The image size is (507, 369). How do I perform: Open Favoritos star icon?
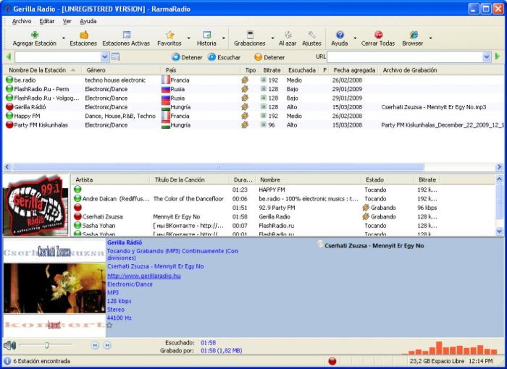170,35
